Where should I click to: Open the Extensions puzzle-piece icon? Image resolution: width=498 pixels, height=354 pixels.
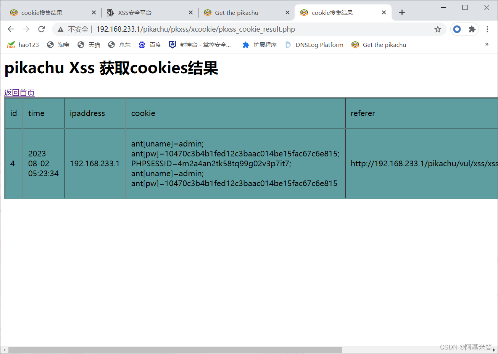[x=473, y=29]
